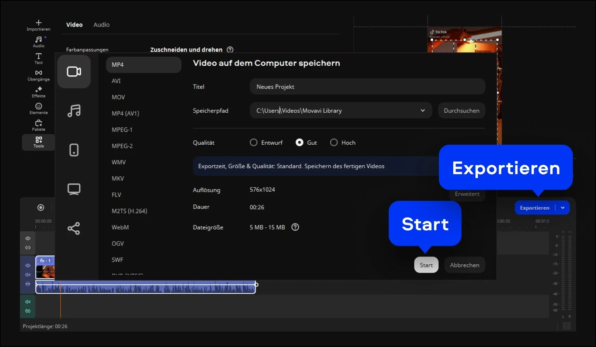
Task: Click the Erweitert button
Action: point(467,194)
